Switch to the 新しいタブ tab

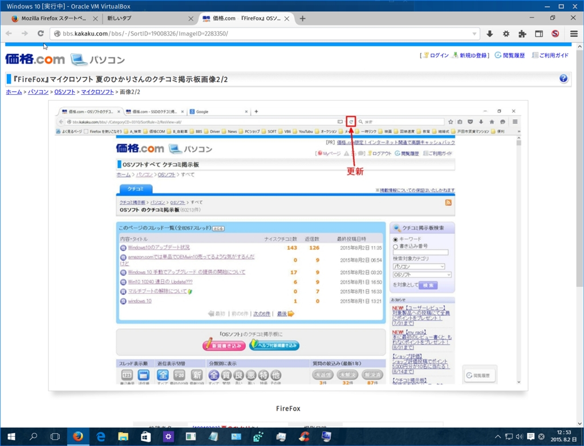(x=149, y=18)
